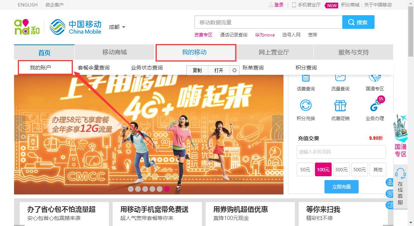This screenshot has width=414, height=226.
Task: Open the 政企客户 link
Action: pyautogui.click(x=54, y=5)
